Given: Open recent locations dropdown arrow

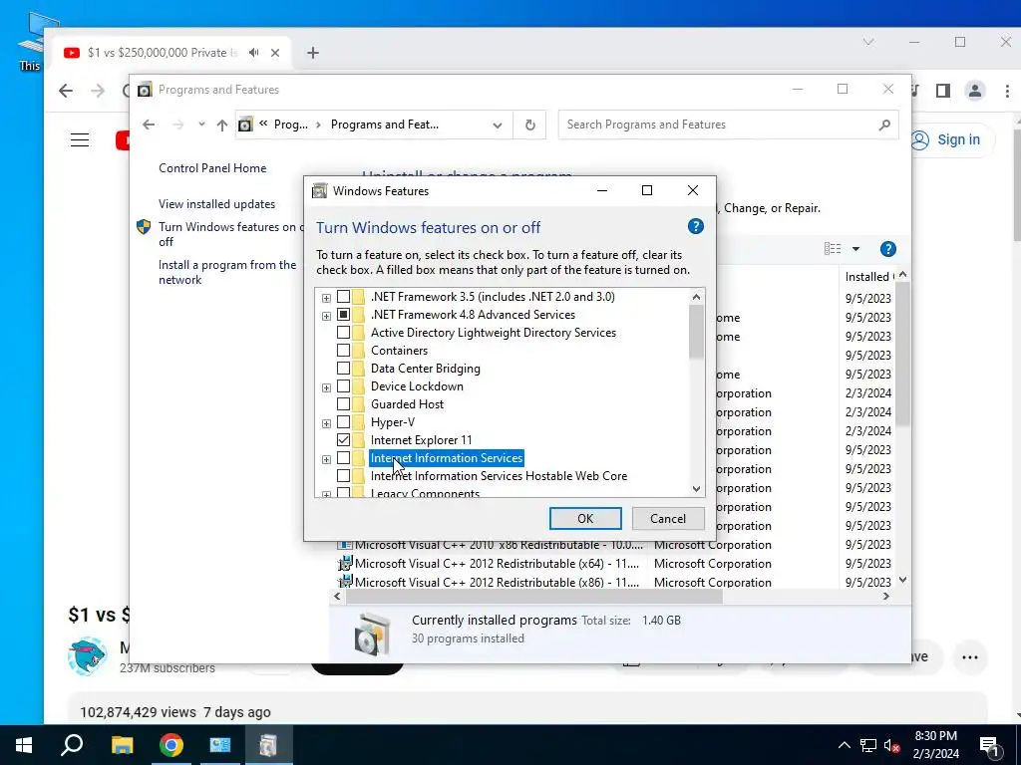Looking at the screenshot, I should tap(201, 125).
